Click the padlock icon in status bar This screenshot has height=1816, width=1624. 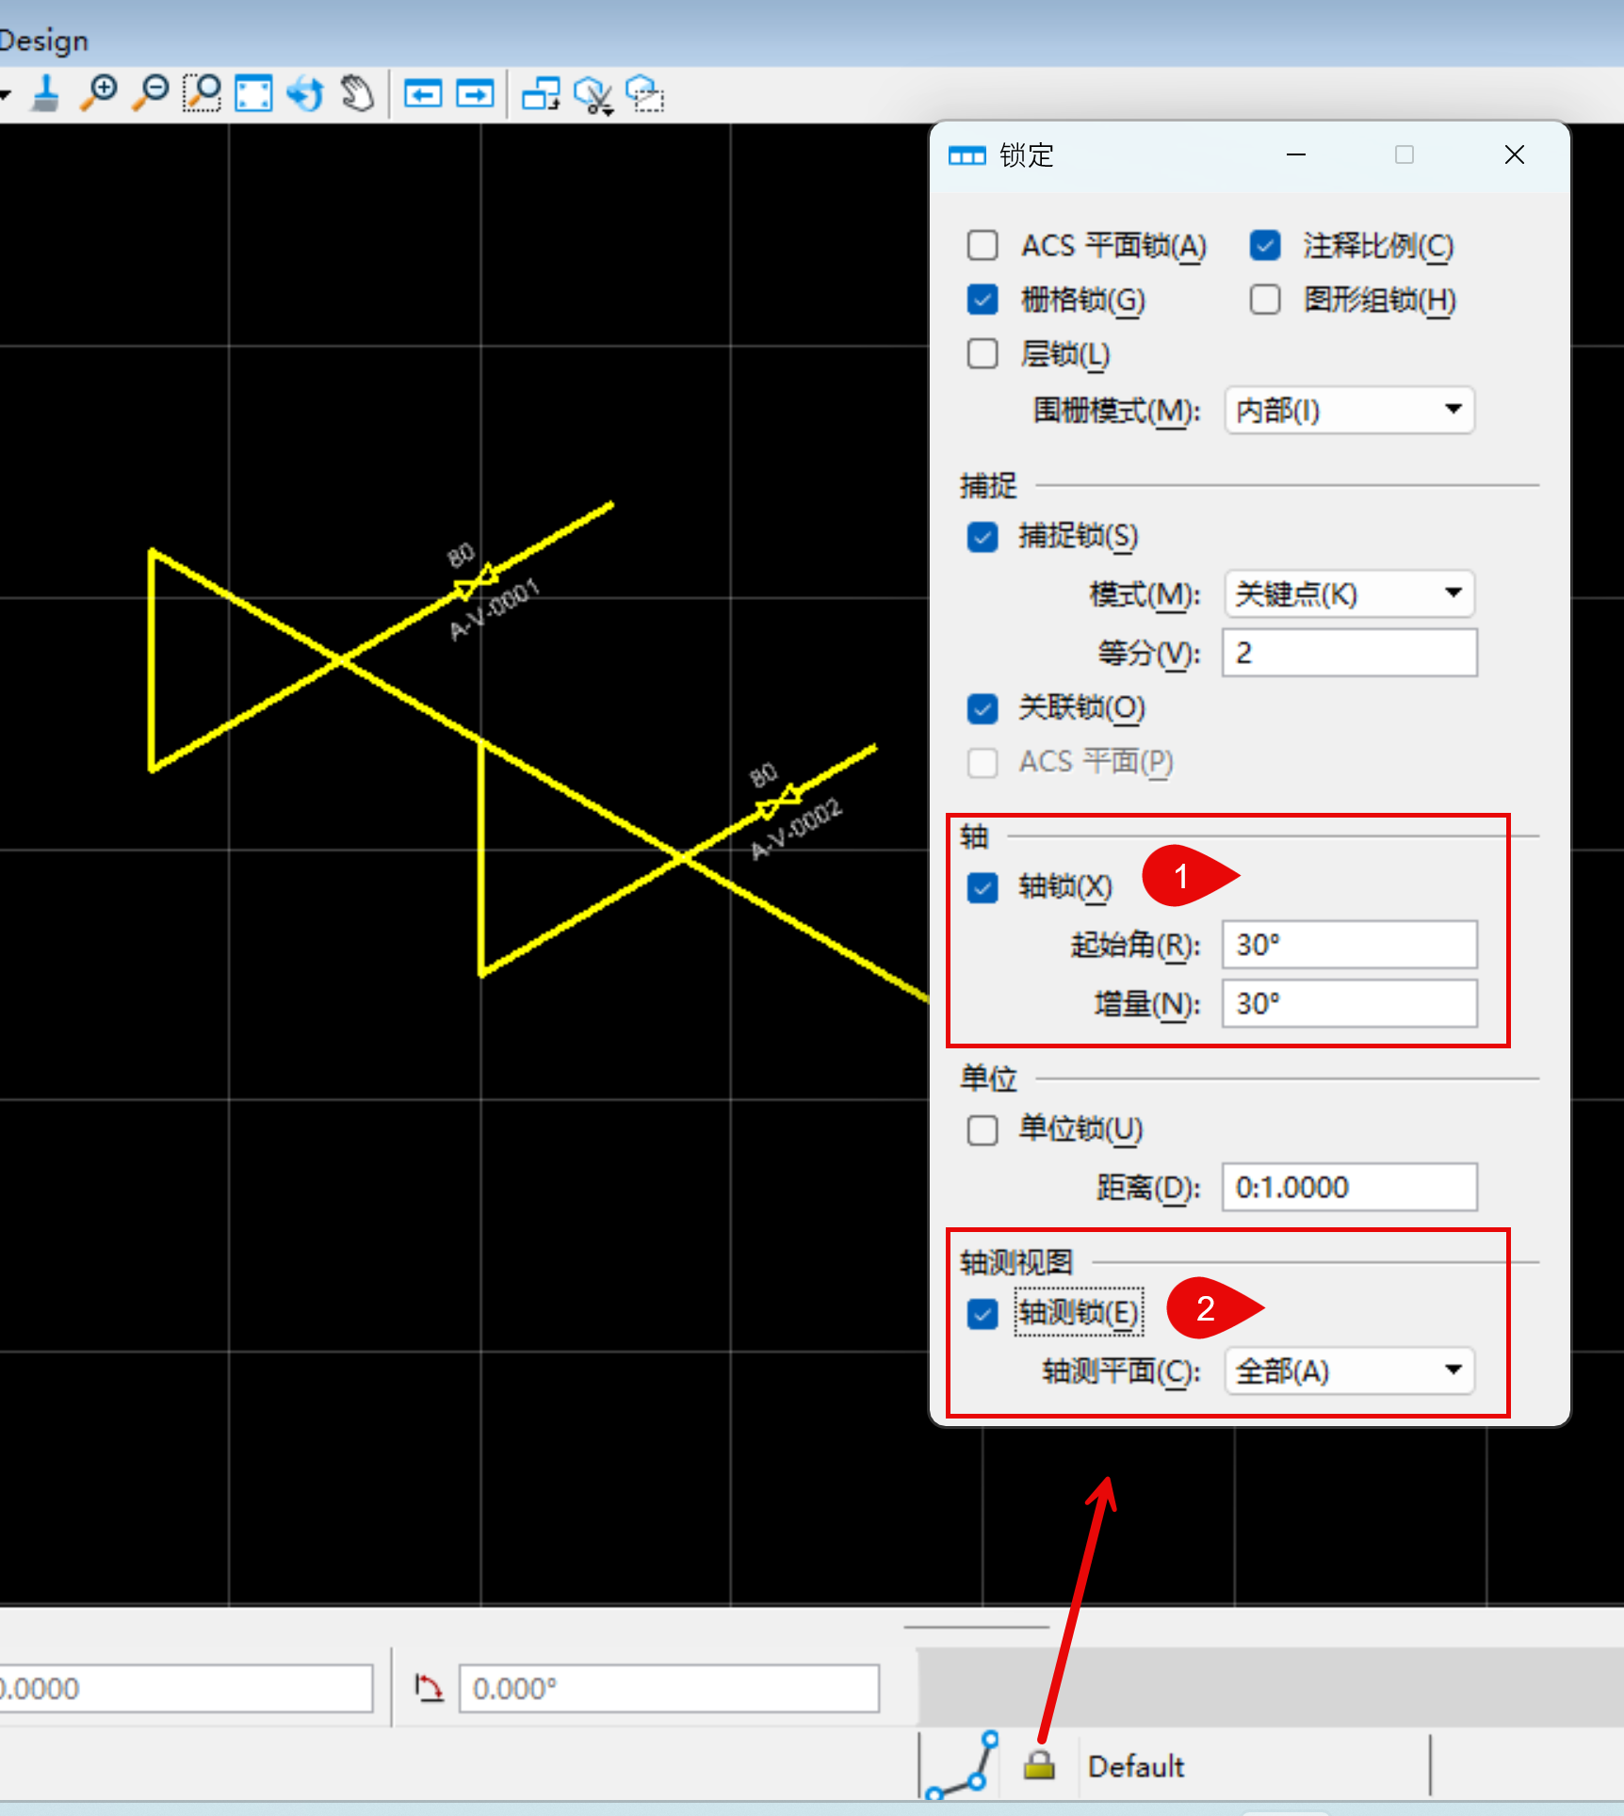click(1039, 1764)
